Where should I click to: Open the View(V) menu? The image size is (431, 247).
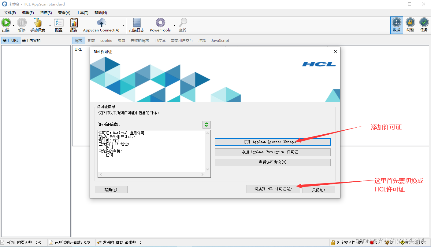[64, 13]
